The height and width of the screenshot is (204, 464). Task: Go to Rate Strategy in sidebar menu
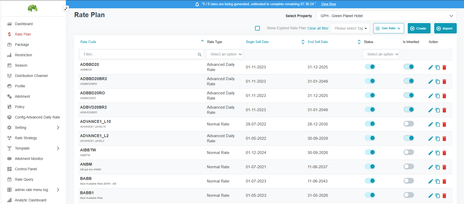tap(26, 138)
